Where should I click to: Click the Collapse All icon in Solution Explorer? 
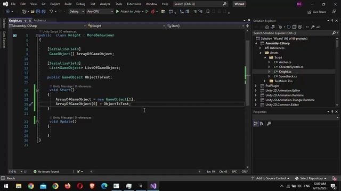[294, 27]
